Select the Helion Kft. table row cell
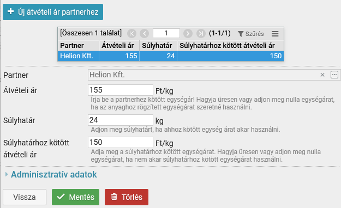 pyautogui.click(x=78, y=56)
